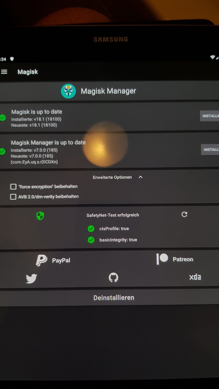Enable "force encryption" beibehalten checkbox
219x389 pixels.
coord(13,187)
